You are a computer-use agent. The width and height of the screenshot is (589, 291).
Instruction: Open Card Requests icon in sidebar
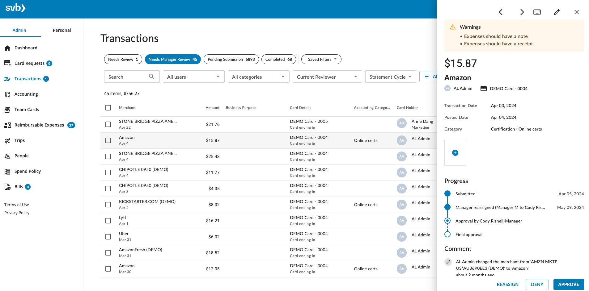click(7, 63)
